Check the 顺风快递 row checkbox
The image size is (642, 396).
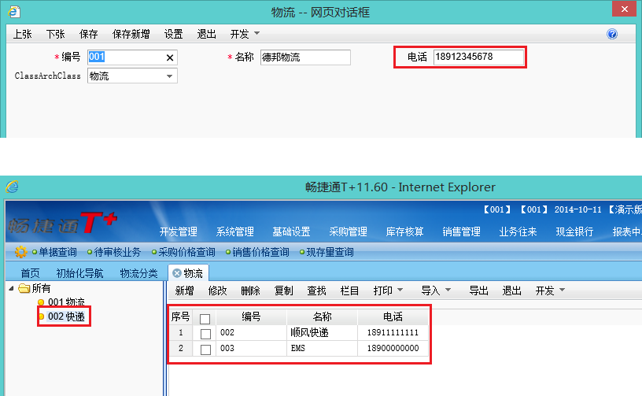[x=205, y=334]
